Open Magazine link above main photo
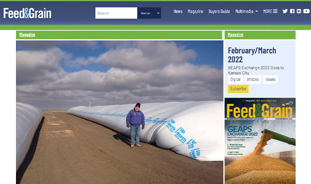Image resolution: width=311 pixels, height=184 pixels. (x=27, y=35)
